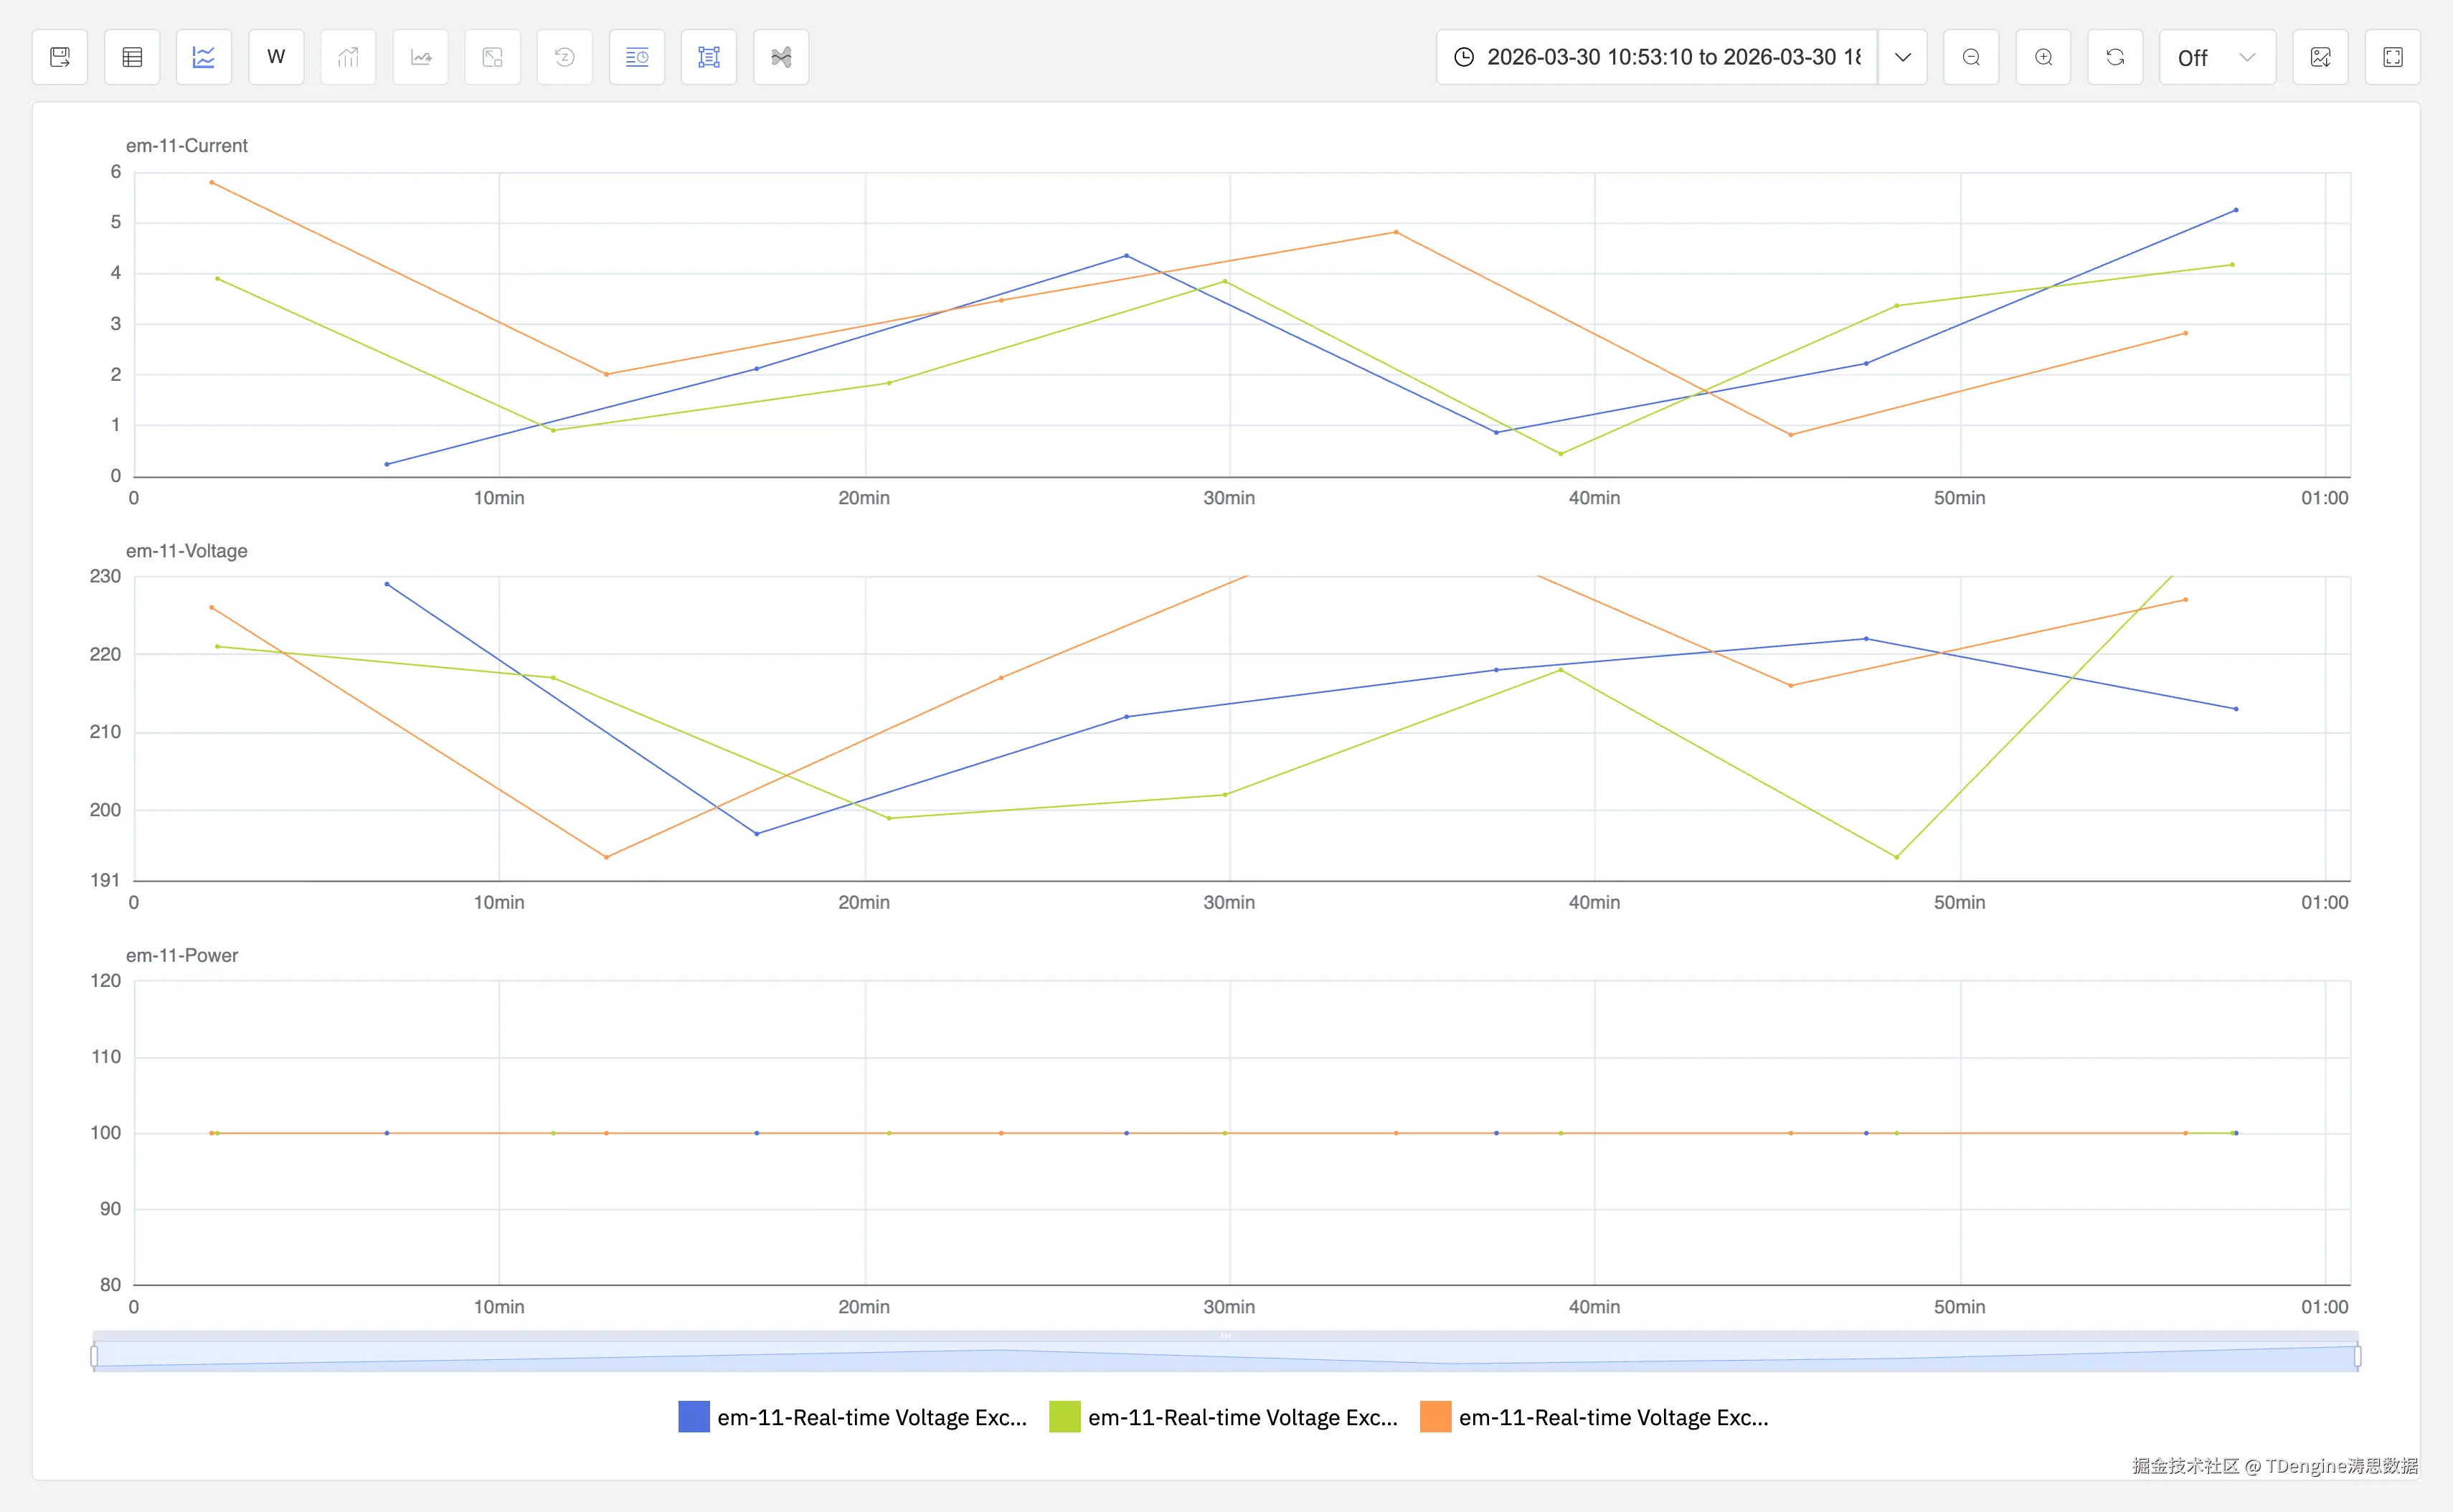
Task: Refresh the chart data
Action: [2115, 57]
